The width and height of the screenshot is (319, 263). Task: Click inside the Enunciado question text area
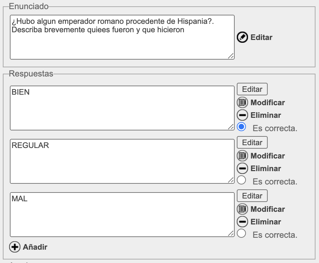(122, 37)
